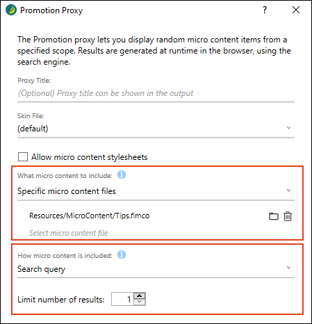Increase result limit with up arrow
312x324 pixels.
tap(140, 295)
